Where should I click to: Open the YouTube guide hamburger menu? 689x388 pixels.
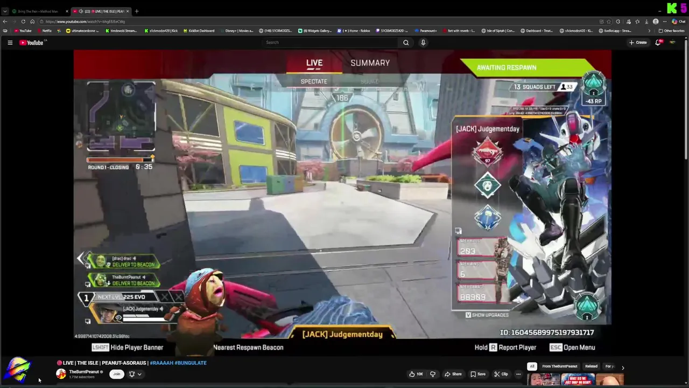pos(10,43)
